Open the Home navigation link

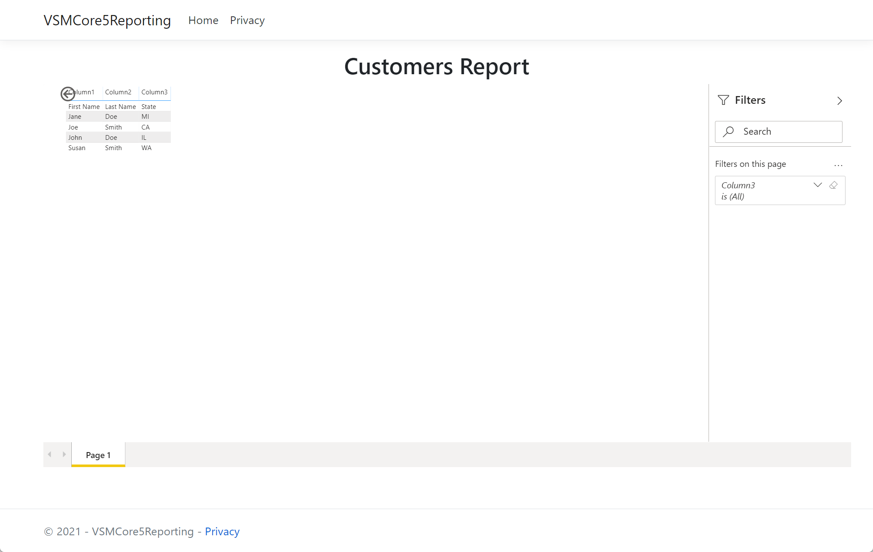(203, 20)
